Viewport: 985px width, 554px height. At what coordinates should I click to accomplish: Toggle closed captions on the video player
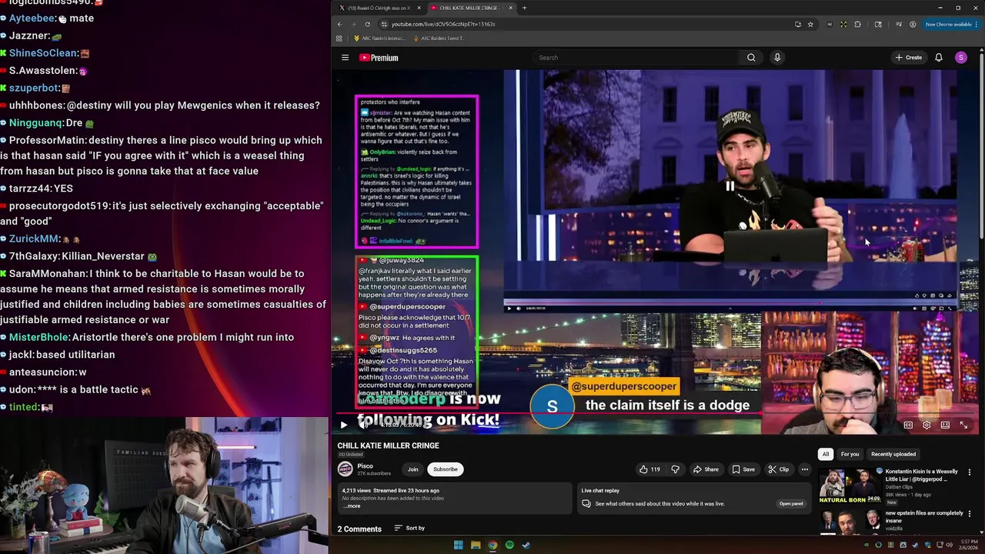pyautogui.click(x=908, y=425)
